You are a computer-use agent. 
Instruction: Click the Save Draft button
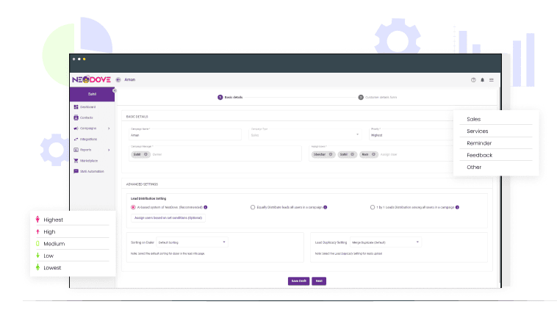pos(298,281)
